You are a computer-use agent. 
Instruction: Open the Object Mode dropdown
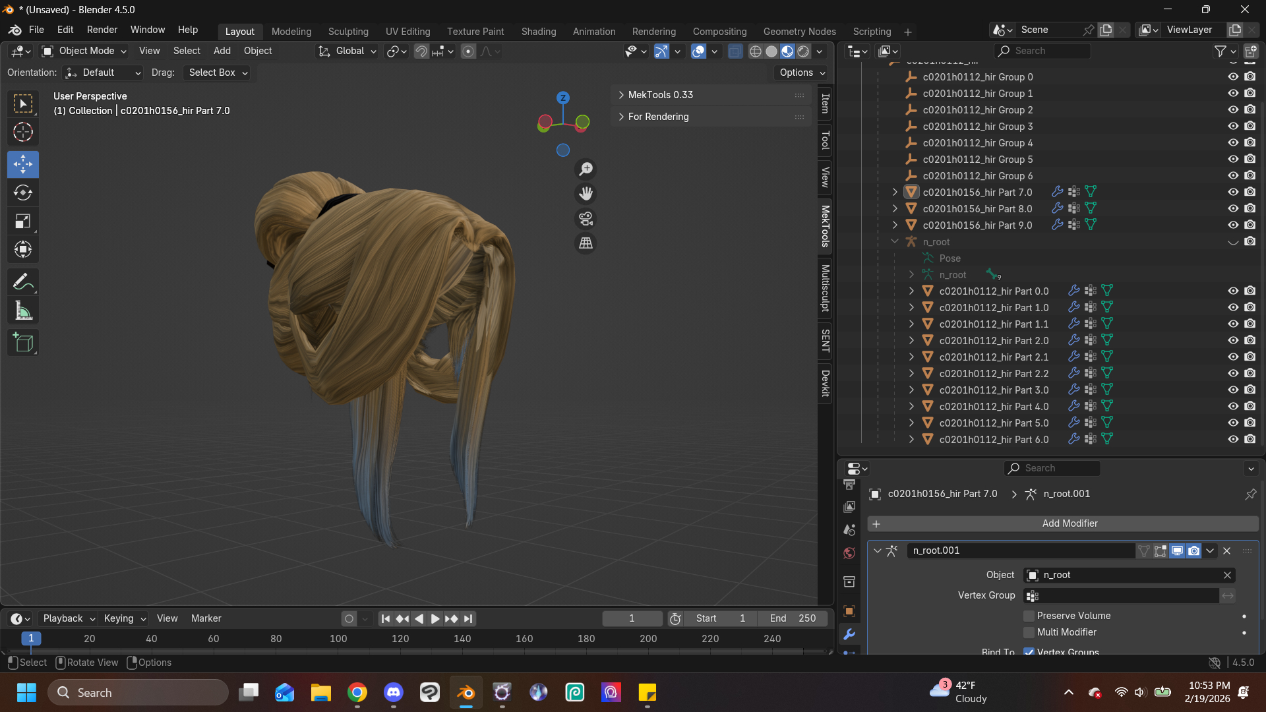(84, 51)
